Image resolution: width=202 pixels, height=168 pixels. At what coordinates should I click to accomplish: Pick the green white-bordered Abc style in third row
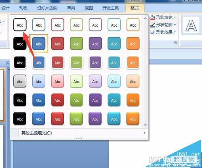pos(76,62)
